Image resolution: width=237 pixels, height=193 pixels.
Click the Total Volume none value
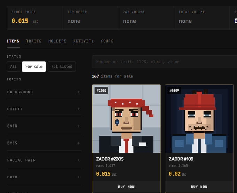coord(185,21)
